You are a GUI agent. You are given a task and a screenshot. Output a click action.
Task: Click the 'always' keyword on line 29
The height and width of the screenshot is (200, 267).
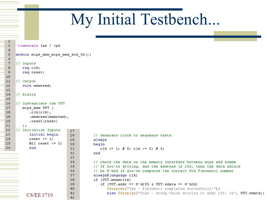(100, 140)
